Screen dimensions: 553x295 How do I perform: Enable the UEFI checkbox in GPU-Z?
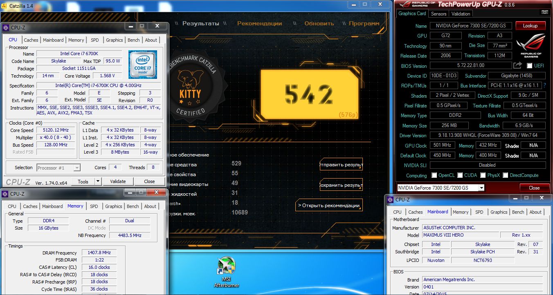pos(530,66)
